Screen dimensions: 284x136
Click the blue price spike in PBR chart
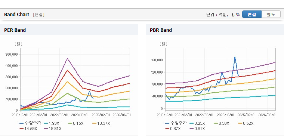coord(235,57)
